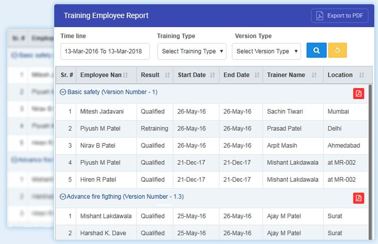Click the yellow reset button
This screenshot has width=378, height=244.
338,50
